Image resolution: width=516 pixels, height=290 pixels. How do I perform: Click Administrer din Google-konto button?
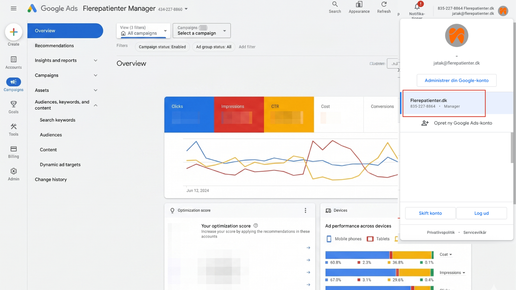457,80
